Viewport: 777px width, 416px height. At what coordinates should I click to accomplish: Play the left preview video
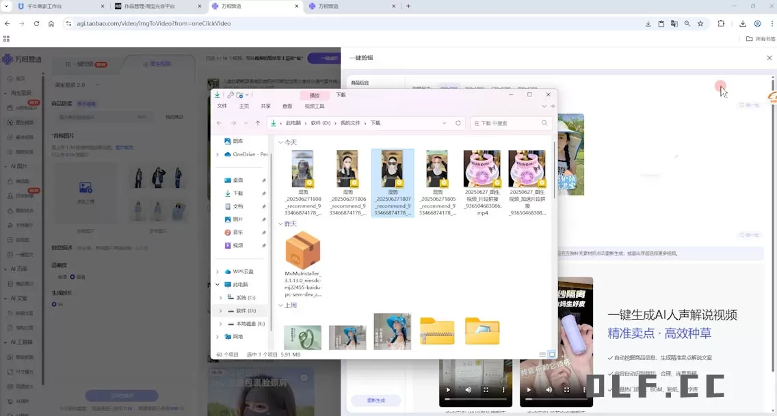tap(447, 390)
